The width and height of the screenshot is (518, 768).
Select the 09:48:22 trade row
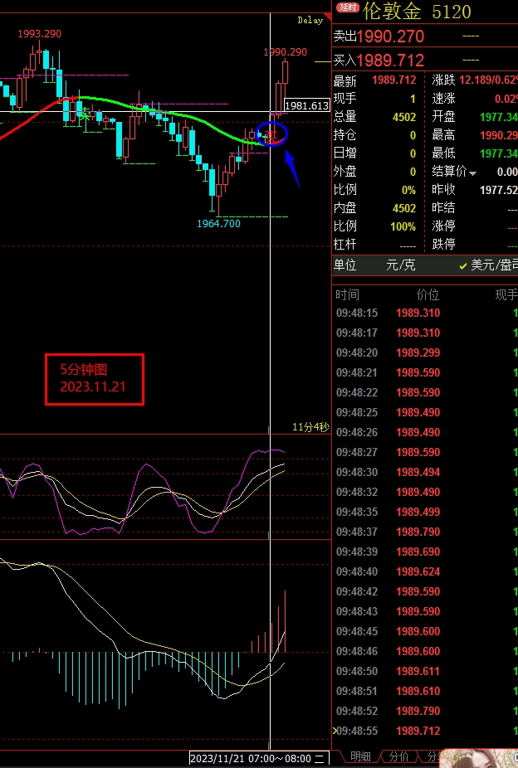[x=425, y=392]
